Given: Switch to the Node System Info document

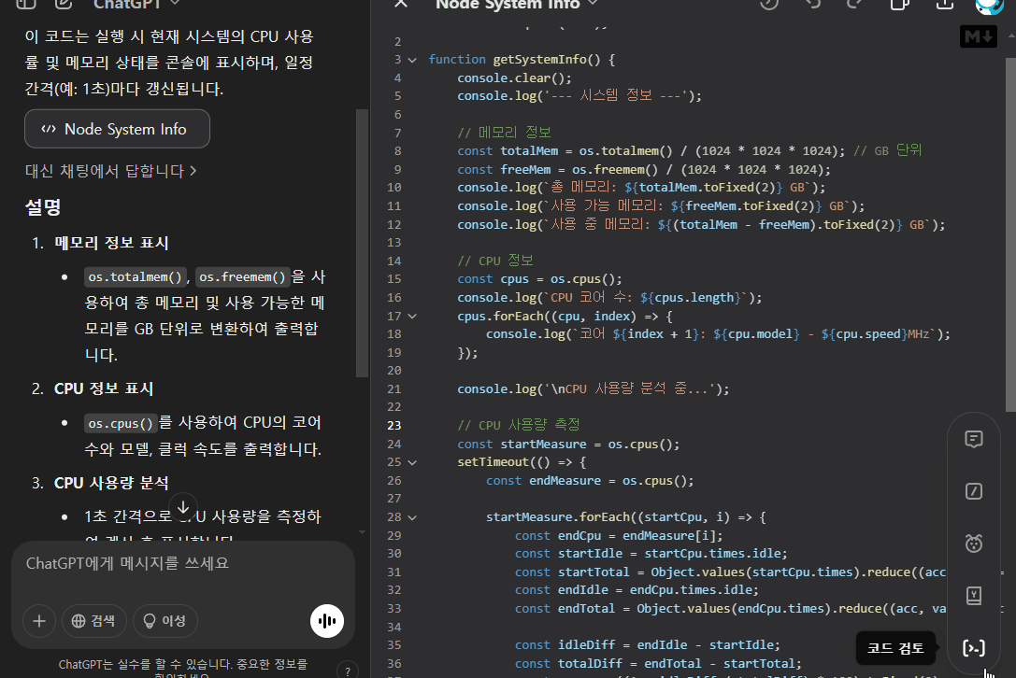Looking at the screenshot, I should (117, 129).
